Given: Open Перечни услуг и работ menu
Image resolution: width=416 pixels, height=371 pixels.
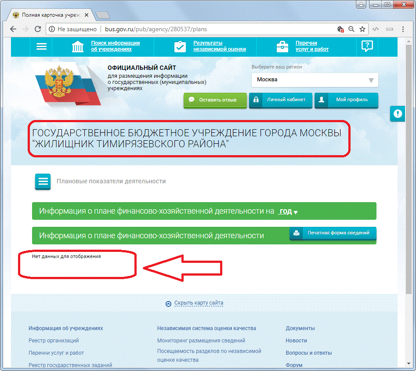Looking at the screenshot, I should coord(312,46).
